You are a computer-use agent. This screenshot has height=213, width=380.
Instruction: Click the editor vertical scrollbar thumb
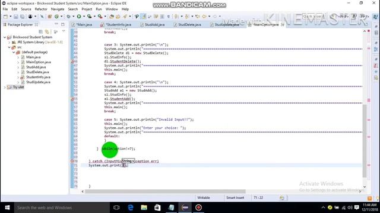point(365,141)
